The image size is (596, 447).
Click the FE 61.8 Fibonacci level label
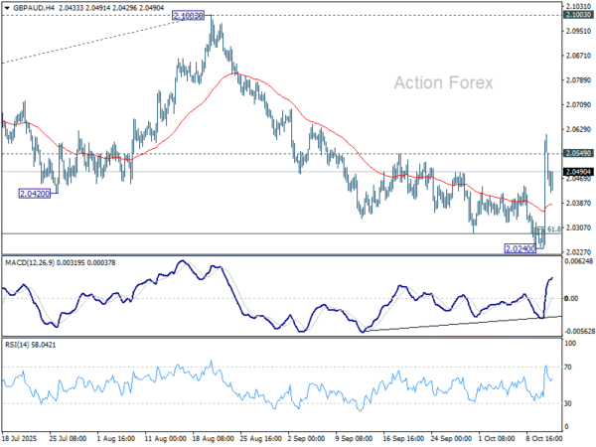click(549, 229)
